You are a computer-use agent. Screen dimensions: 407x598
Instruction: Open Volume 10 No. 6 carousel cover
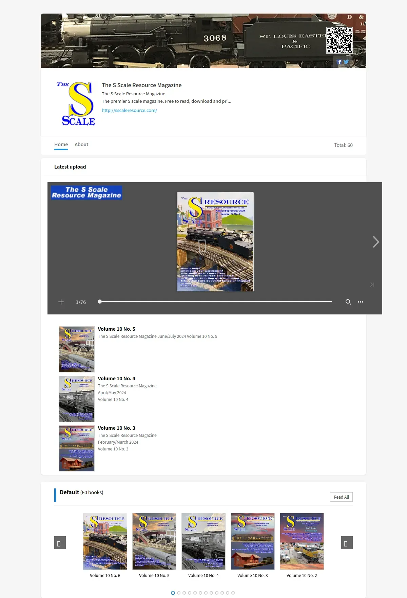point(105,541)
